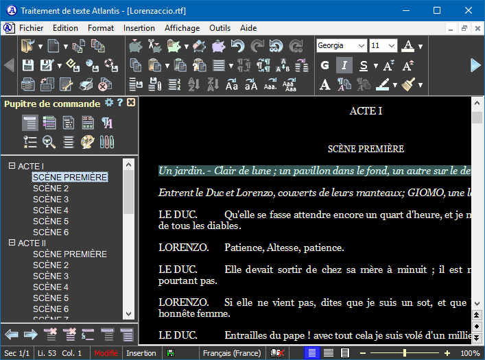Click the zoom in plus button
This screenshot has width=485, height=360.
click(447, 353)
